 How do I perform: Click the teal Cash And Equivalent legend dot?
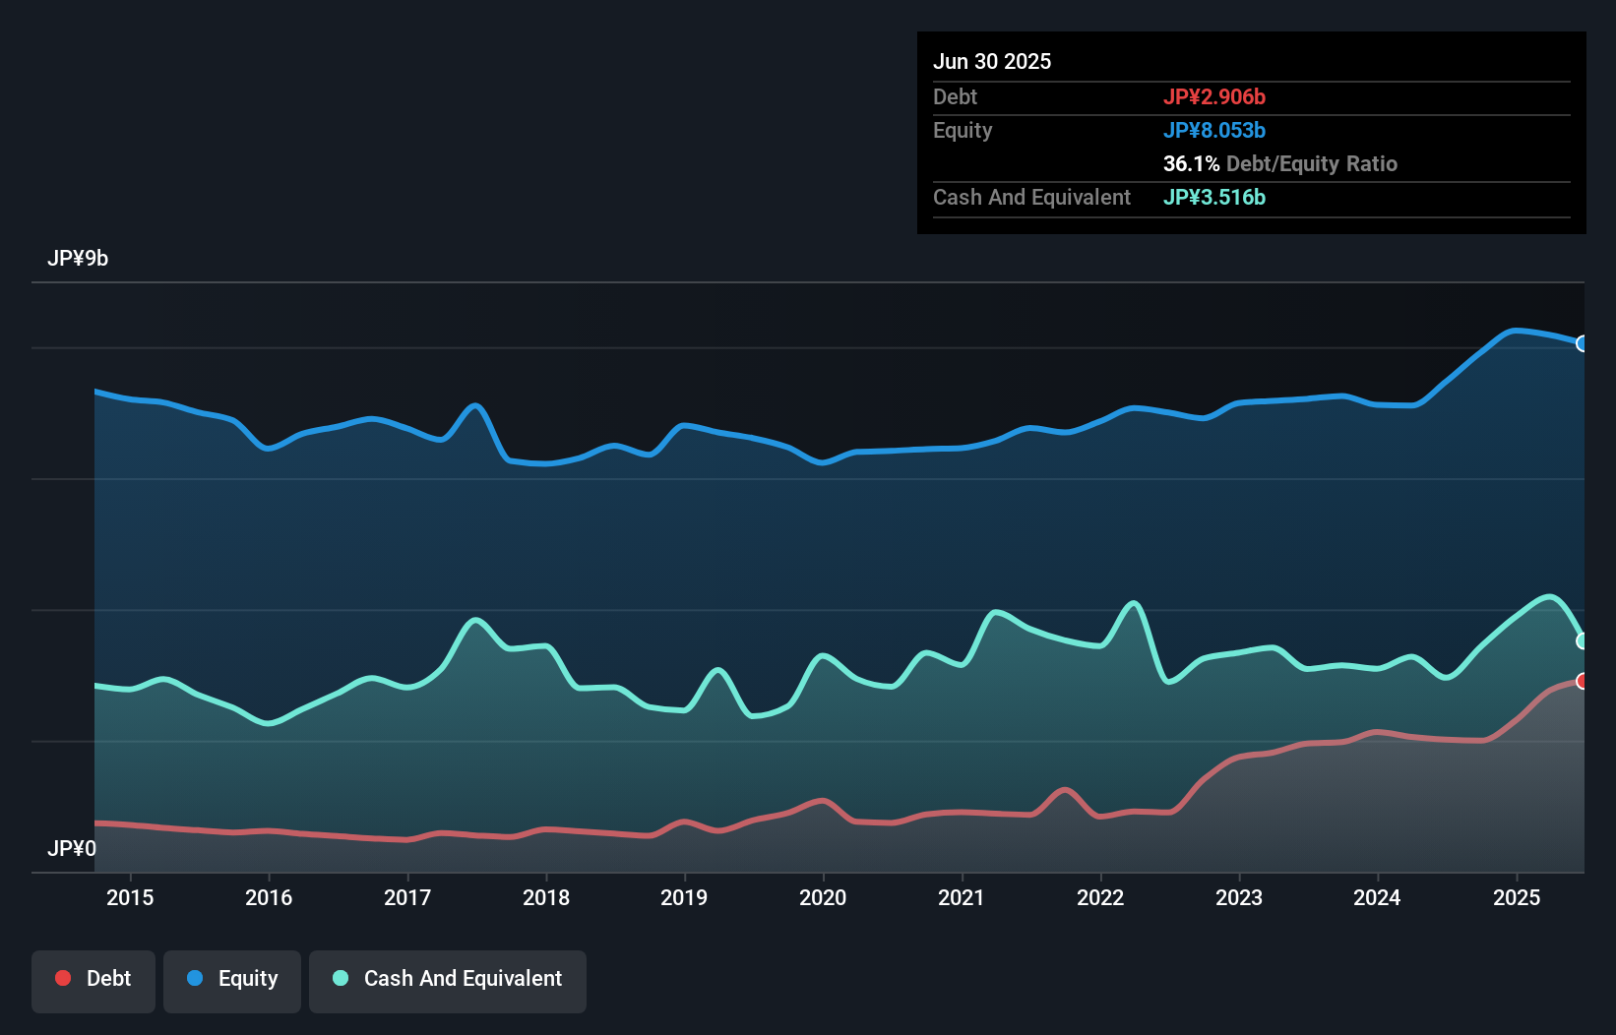(x=340, y=978)
